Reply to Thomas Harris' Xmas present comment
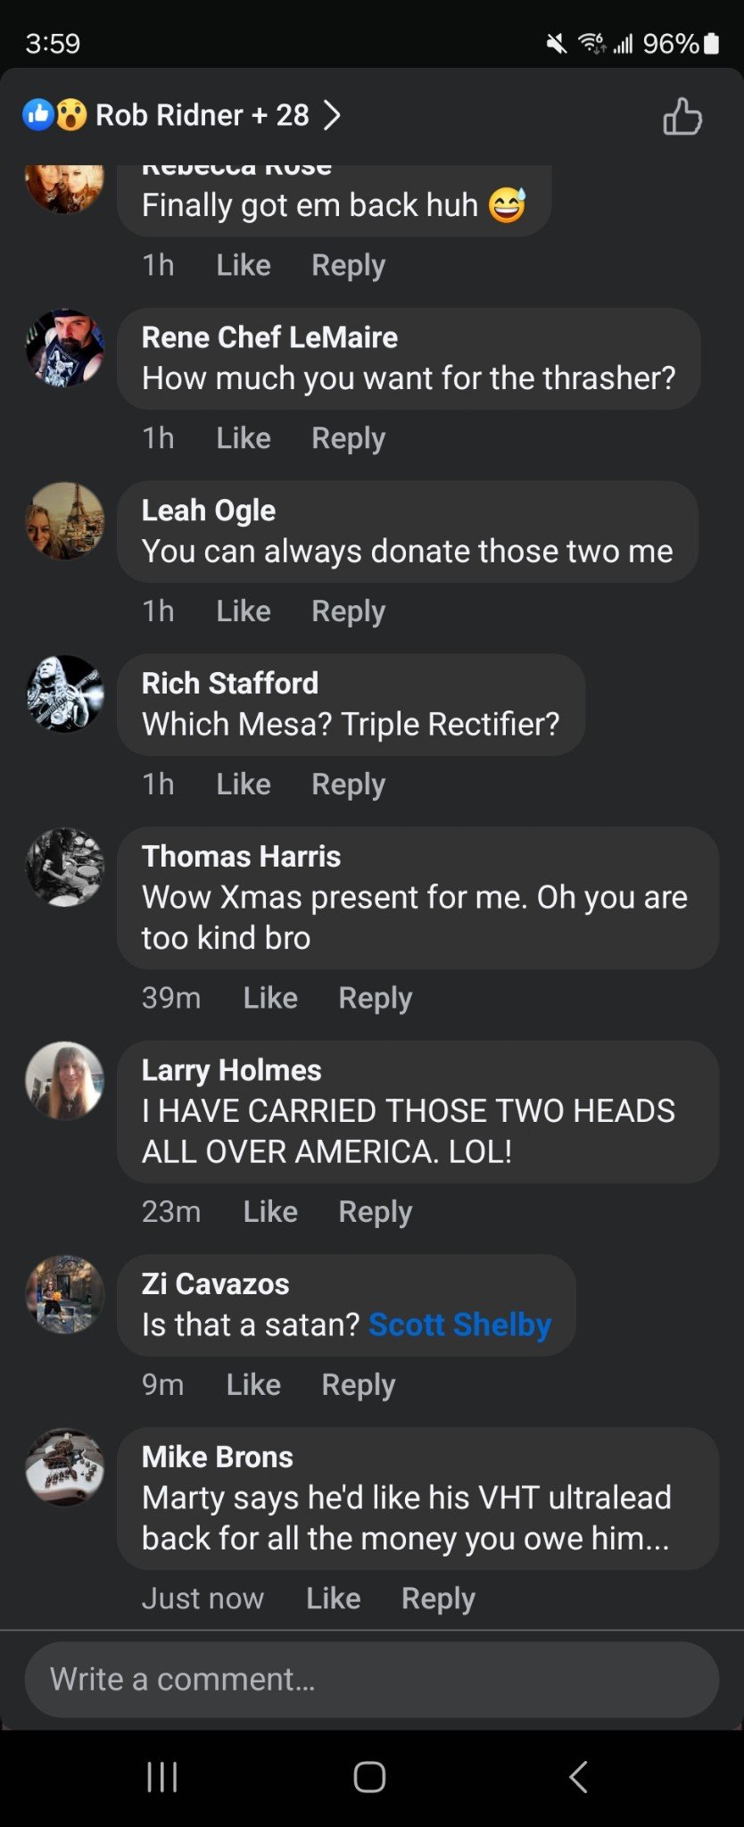744x1827 pixels. coord(375,998)
